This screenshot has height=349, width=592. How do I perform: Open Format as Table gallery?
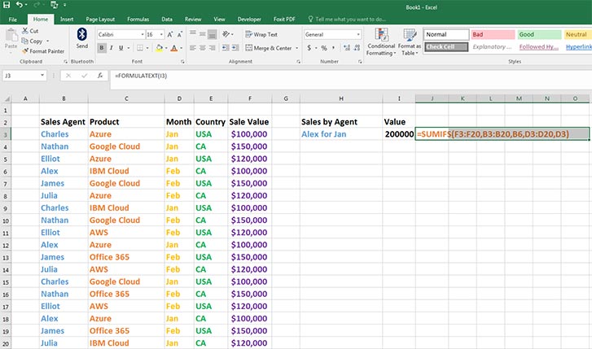[410, 41]
